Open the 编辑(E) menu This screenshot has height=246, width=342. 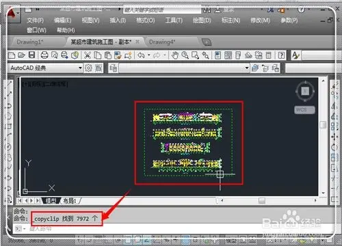tap(63, 20)
